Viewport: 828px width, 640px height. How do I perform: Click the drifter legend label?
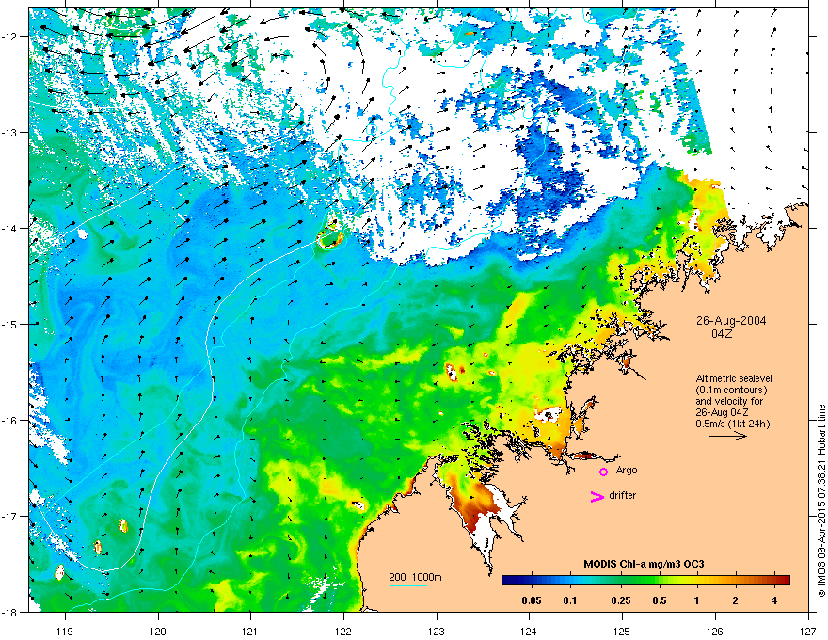[623, 495]
